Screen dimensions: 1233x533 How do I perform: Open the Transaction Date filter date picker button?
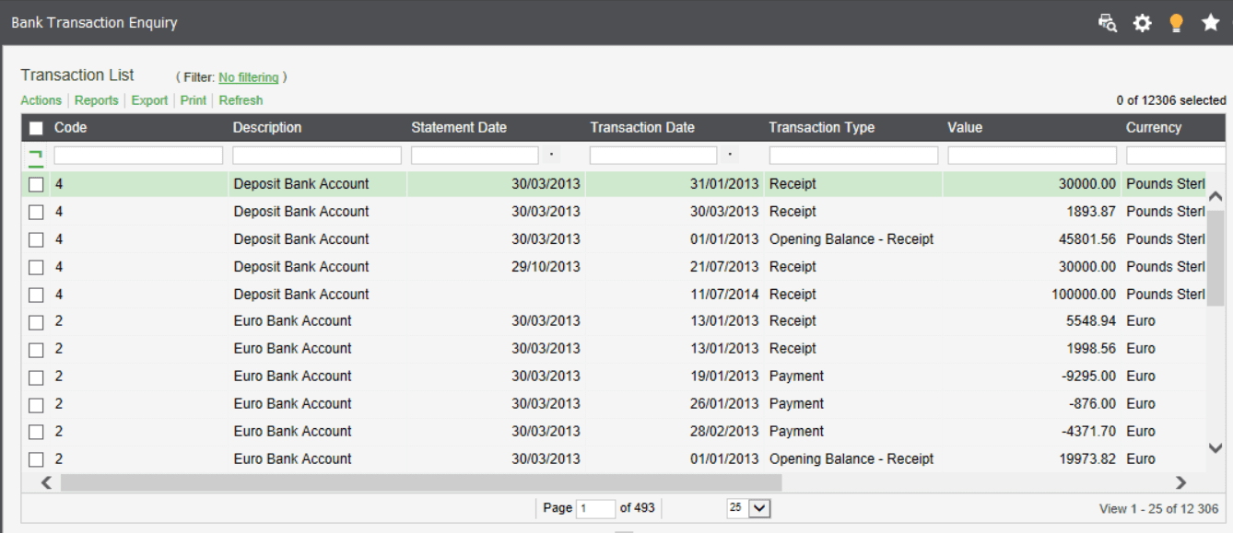pyautogui.click(x=730, y=156)
